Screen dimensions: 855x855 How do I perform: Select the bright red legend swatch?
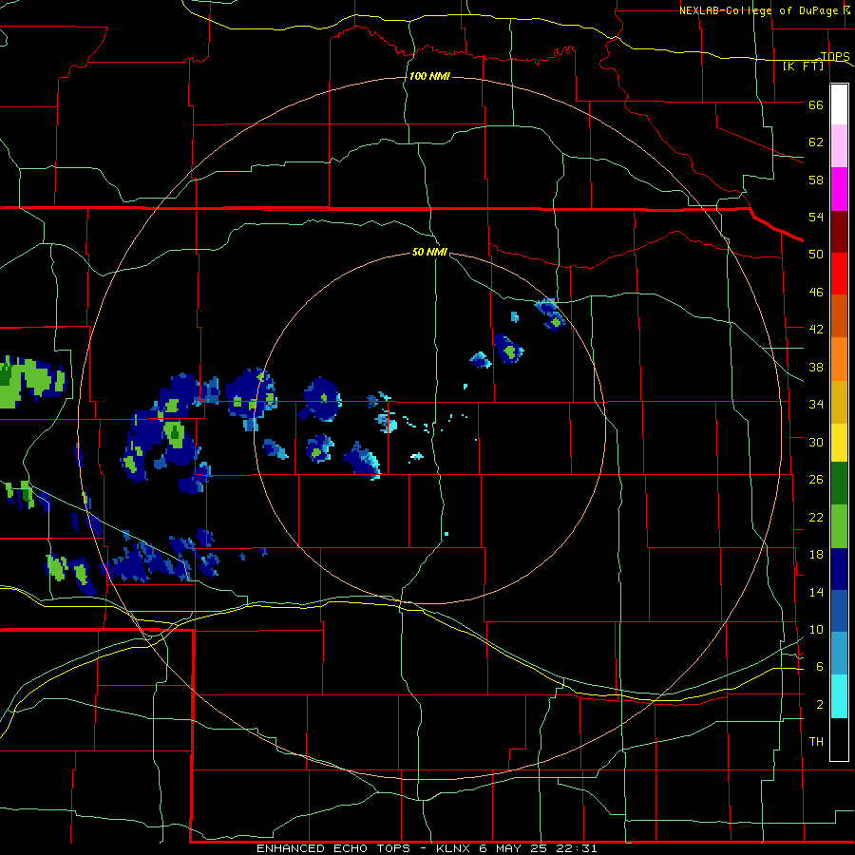839,274
